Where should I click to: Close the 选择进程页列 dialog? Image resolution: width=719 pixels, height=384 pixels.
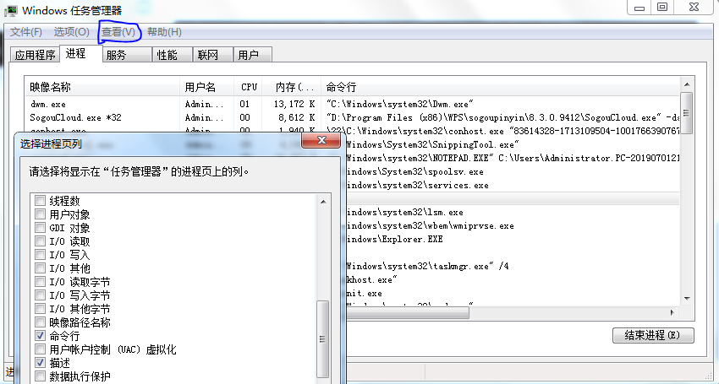point(321,140)
